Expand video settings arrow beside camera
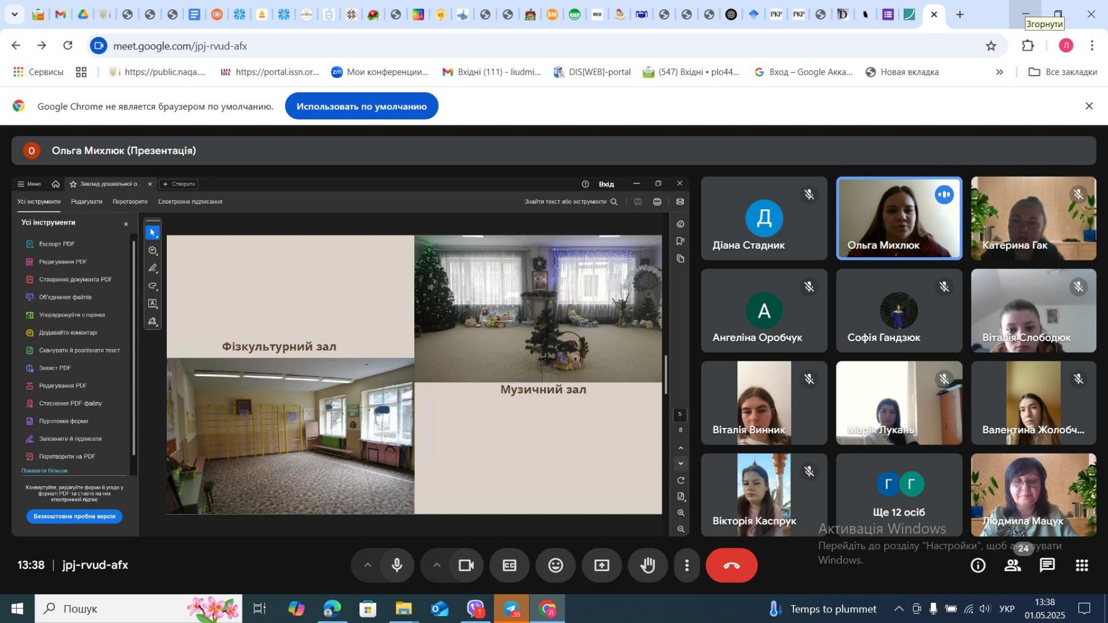 pos(436,565)
